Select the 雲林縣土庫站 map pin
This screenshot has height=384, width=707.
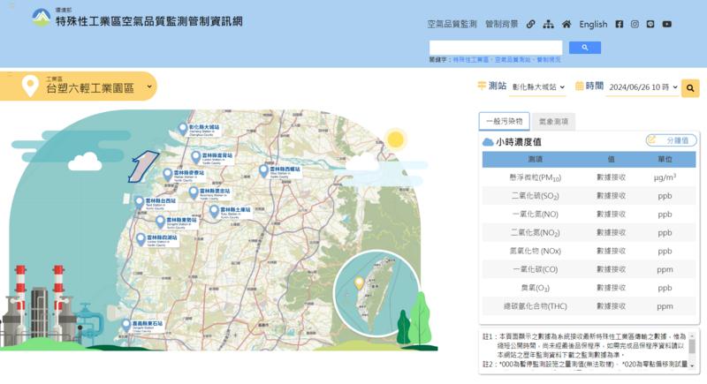pos(214,211)
